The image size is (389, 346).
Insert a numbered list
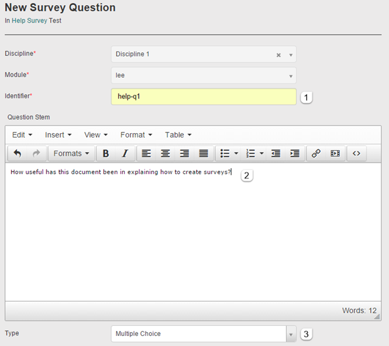(x=250, y=154)
